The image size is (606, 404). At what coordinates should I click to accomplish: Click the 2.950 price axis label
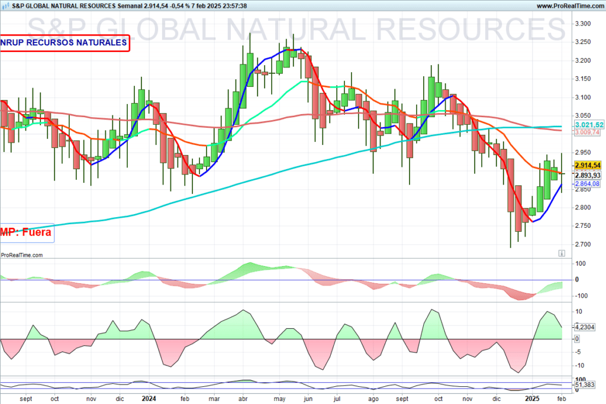[x=583, y=152]
